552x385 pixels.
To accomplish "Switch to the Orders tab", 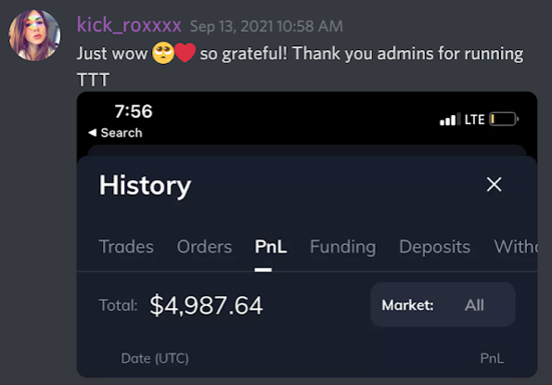I will point(204,247).
